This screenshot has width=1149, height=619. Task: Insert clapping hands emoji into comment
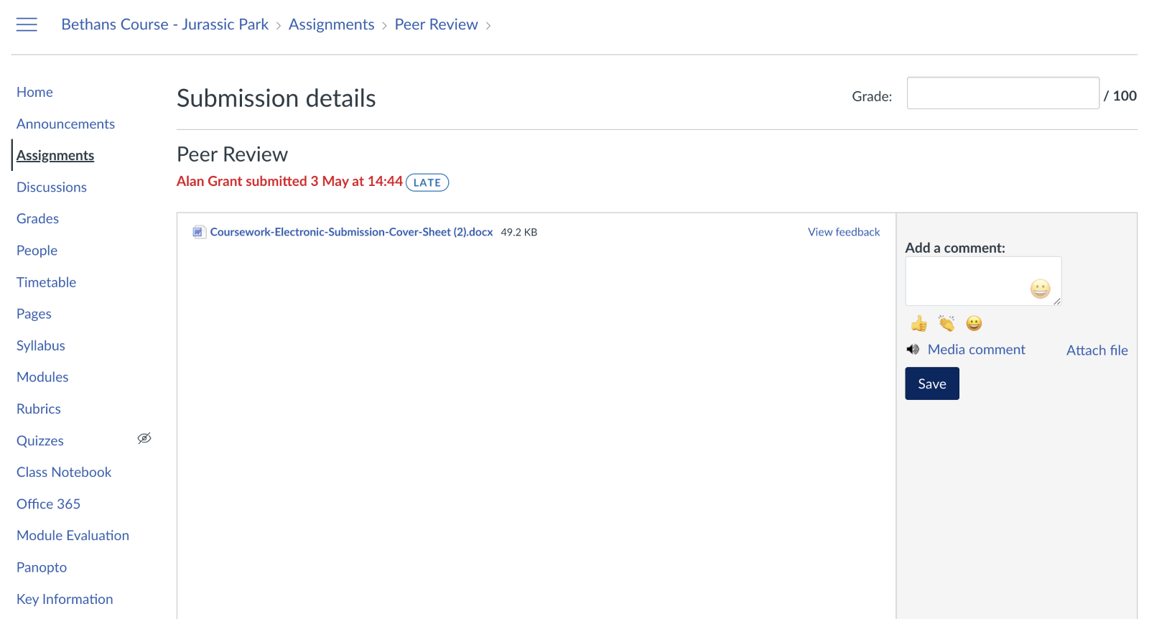point(946,324)
